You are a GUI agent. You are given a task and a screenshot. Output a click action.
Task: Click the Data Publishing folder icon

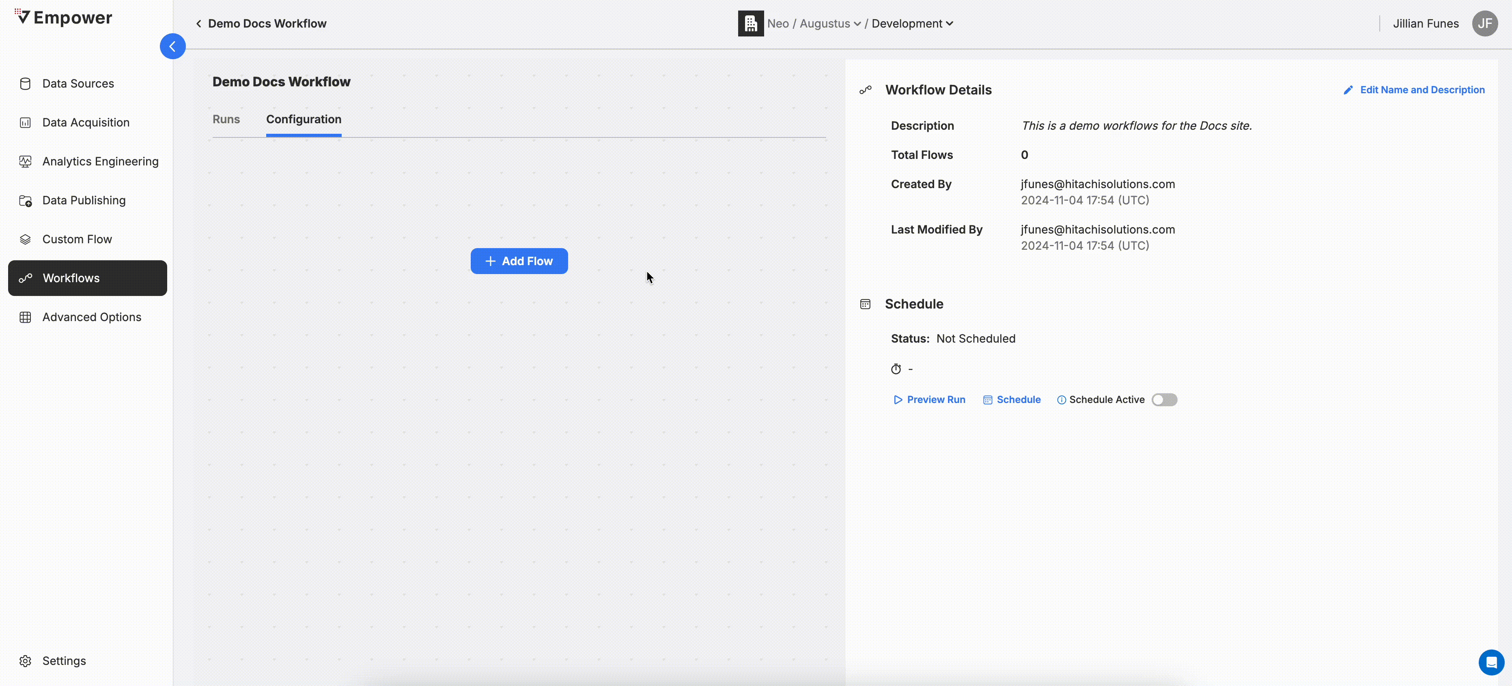pos(25,201)
